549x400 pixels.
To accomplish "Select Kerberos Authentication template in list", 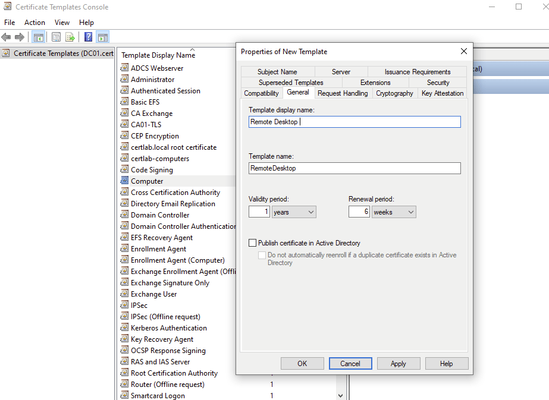I will pyautogui.click(x=169, y=328).
